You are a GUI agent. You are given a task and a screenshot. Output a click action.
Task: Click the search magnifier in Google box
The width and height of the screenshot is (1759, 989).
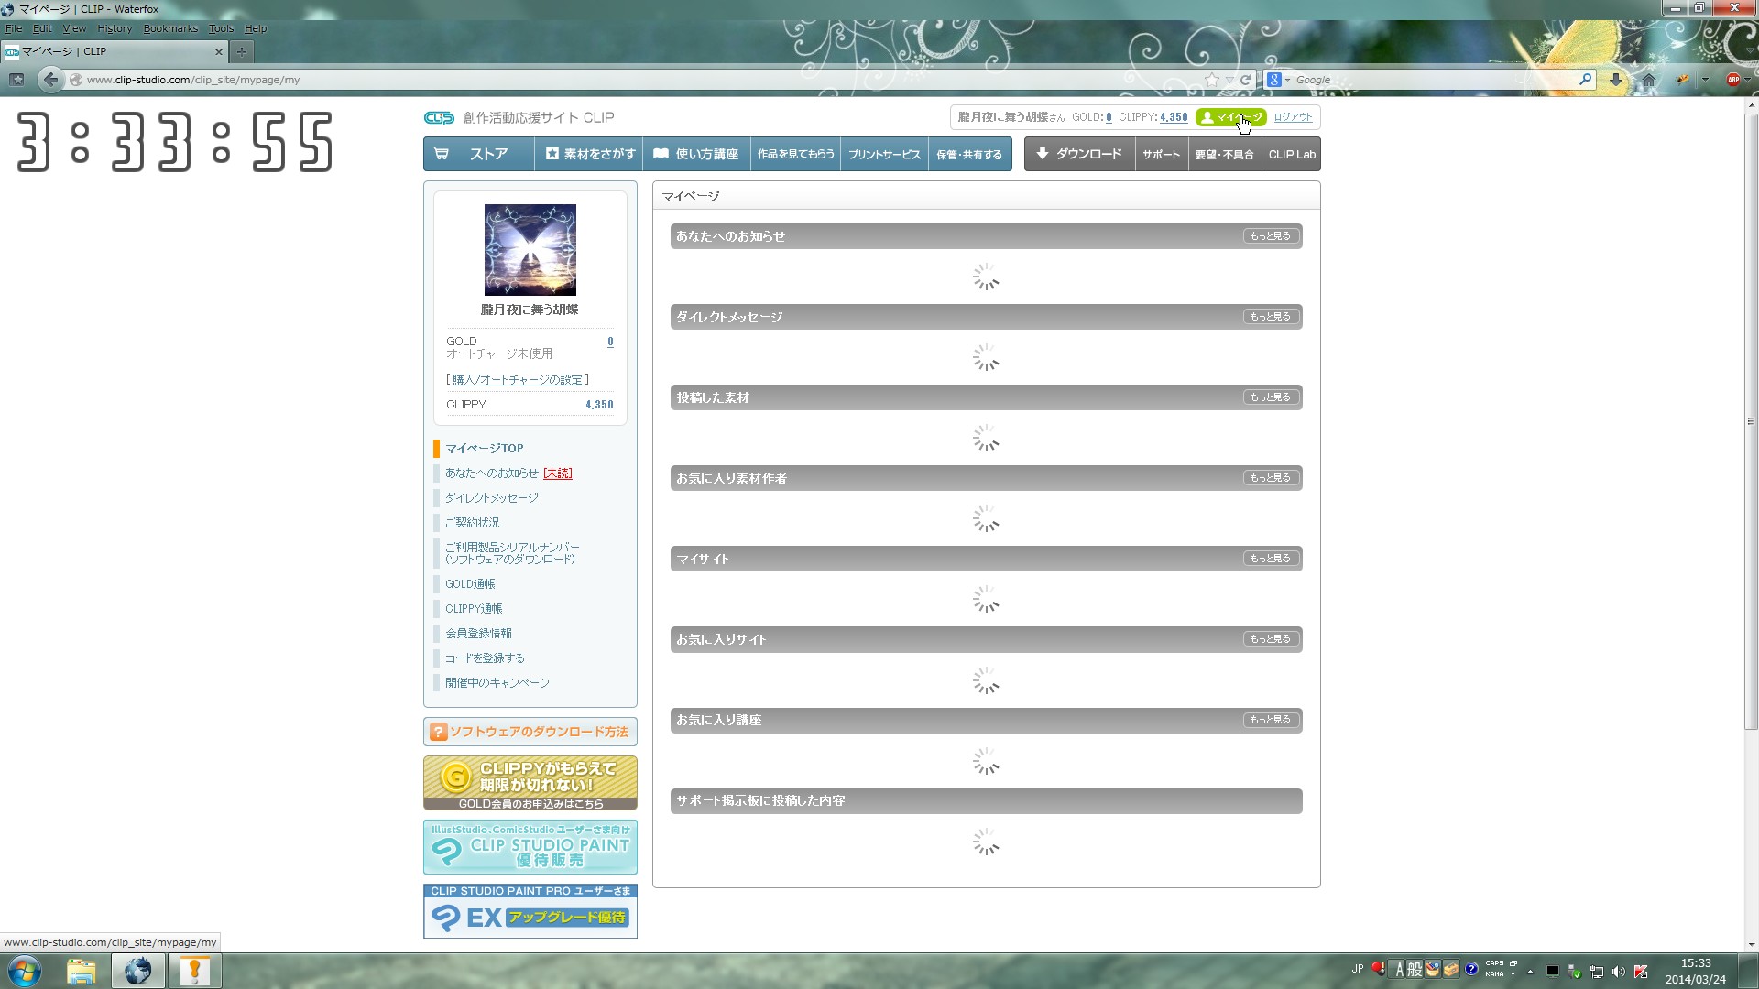(1585, 80)
